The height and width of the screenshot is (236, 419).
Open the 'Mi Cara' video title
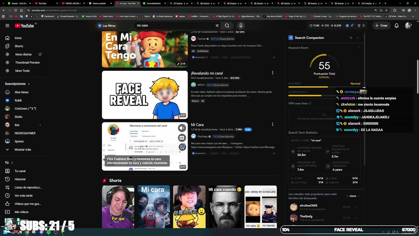[x=197, y=125]
